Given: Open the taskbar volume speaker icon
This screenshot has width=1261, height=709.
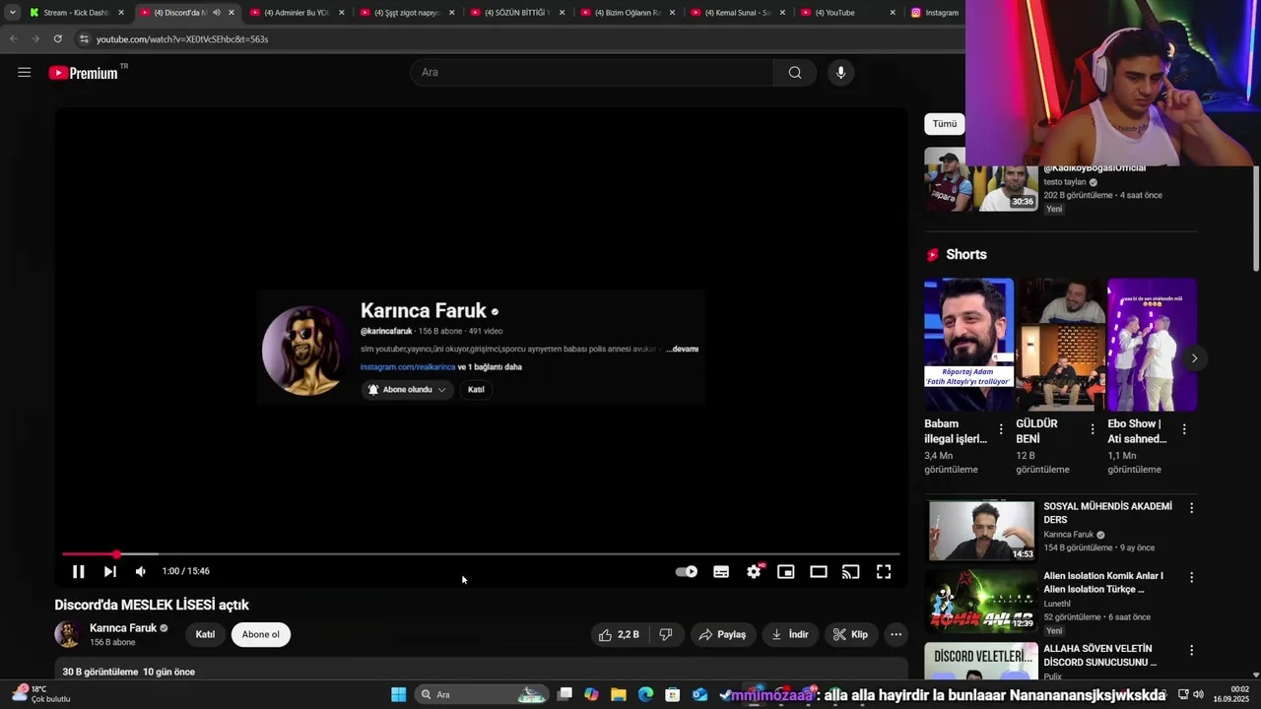Looking at the screenshot, I should [x=1200, y=694].
